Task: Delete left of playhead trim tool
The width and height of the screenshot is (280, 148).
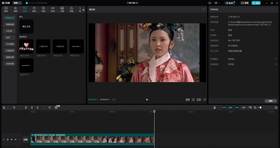Action: pos(32,107)
